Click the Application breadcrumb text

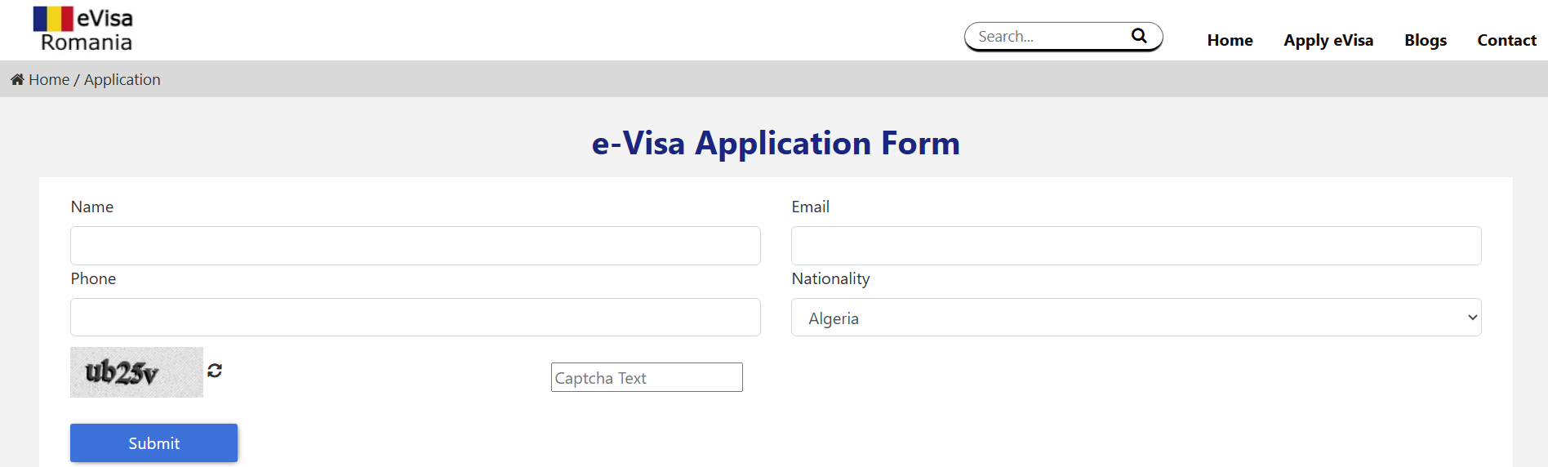[x=122, y=79]
